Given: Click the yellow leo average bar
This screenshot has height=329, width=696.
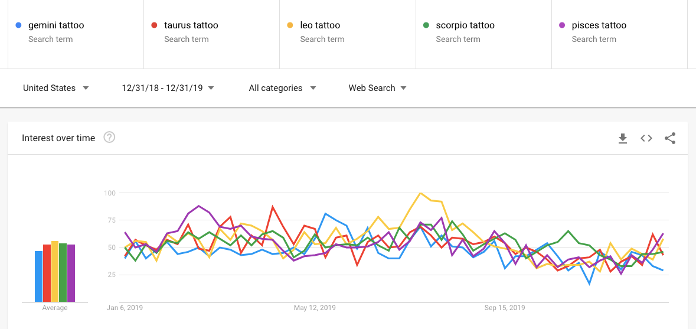Looking at the screenshot, I should point(55,272).
